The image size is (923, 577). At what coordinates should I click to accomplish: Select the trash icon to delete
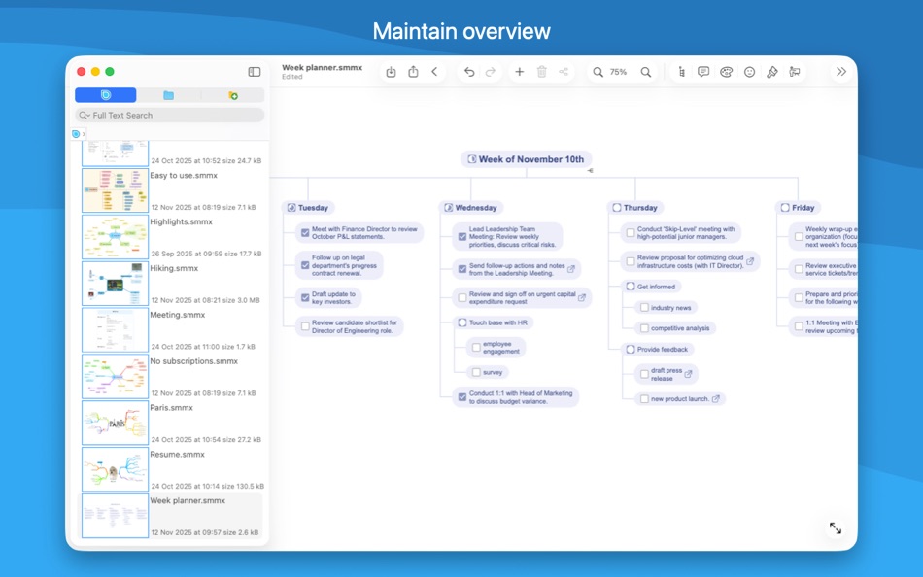[x=542, y=71]
